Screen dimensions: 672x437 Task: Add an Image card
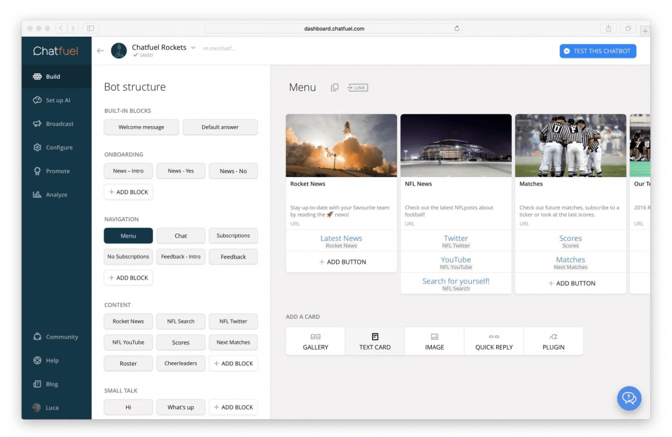434,341
